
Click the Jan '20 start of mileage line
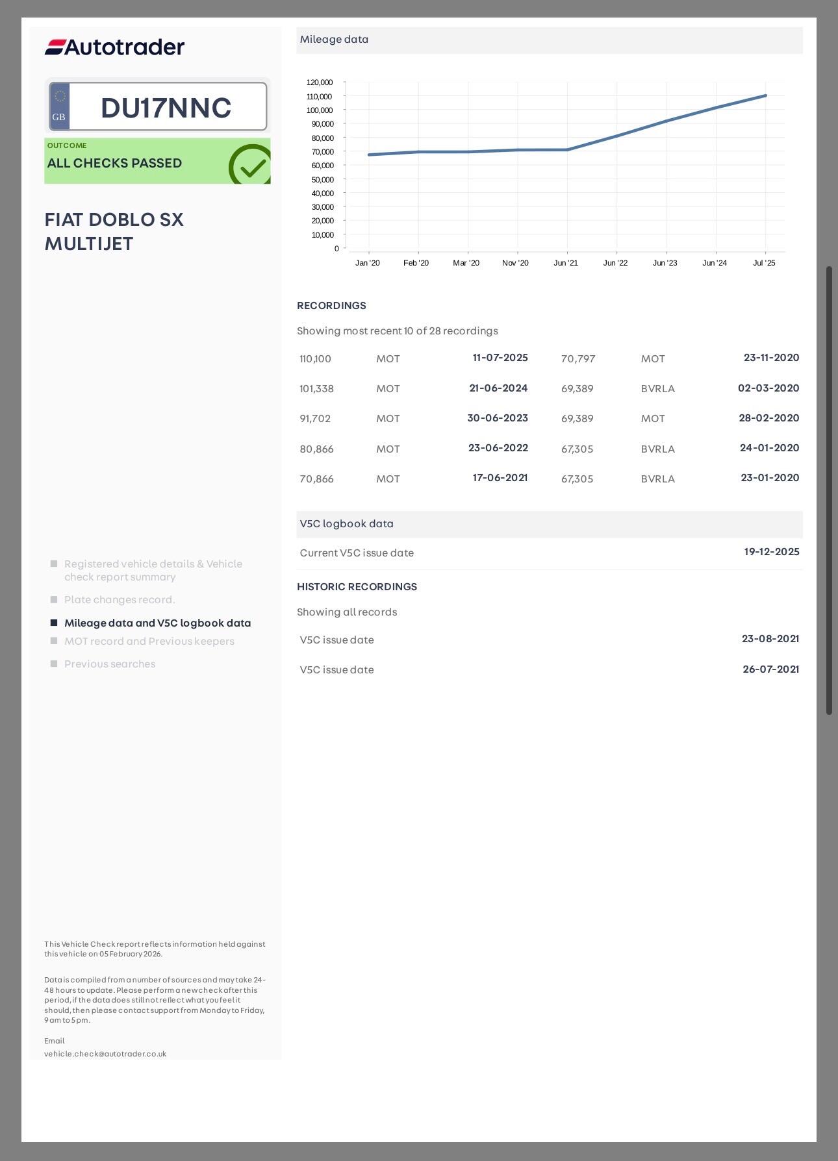pyautogui.click(x=369, y=155)
